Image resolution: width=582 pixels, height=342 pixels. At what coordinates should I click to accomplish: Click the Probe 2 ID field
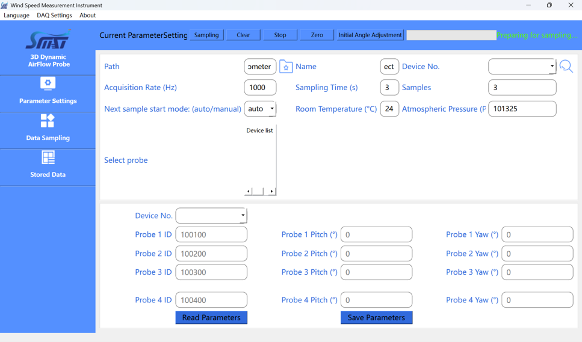[x=211, y=254]
